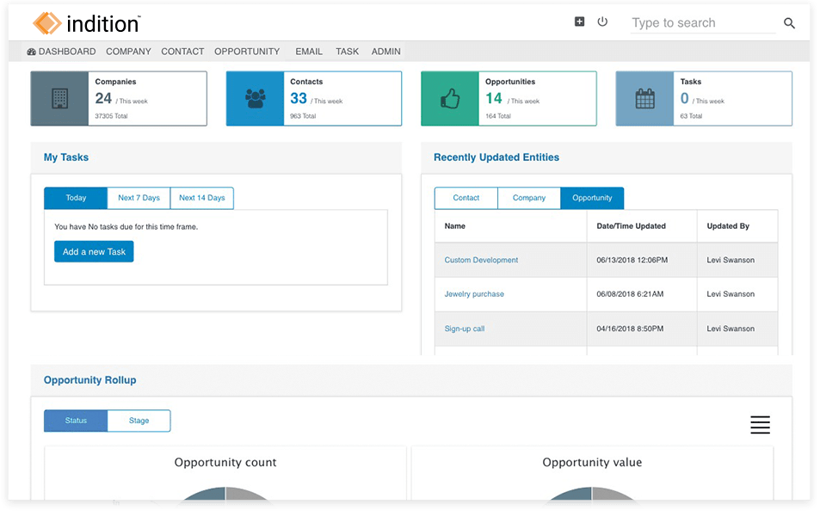
Task: Switch to the Opportunity entities tab
Action: point(592,198)
